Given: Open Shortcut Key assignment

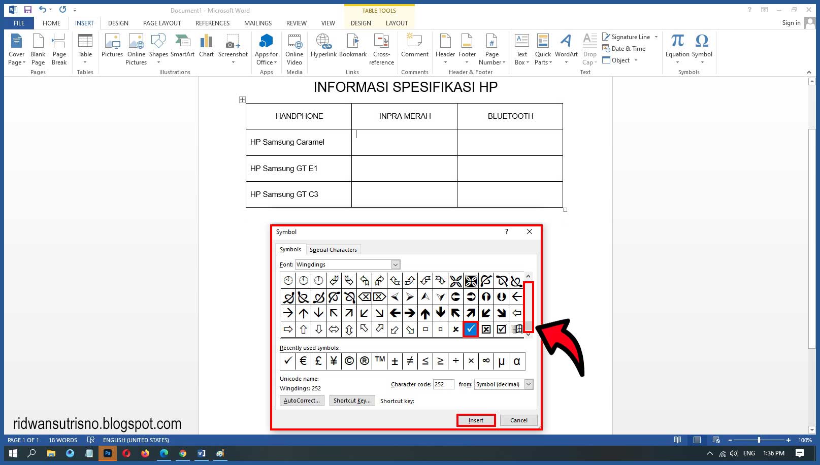Looking at the screenshot, I should 352,401.
